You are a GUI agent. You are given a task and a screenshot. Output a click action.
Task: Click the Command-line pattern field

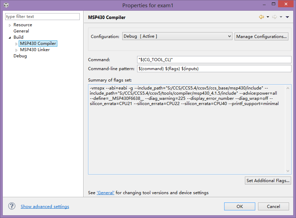tap(214, 69)
